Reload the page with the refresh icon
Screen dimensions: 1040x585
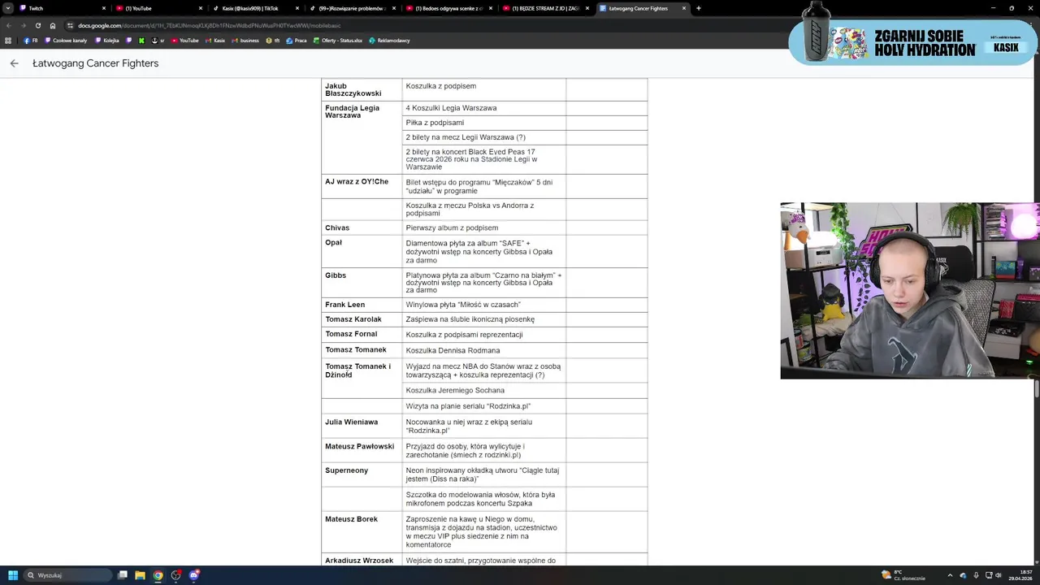click(38, 25)
